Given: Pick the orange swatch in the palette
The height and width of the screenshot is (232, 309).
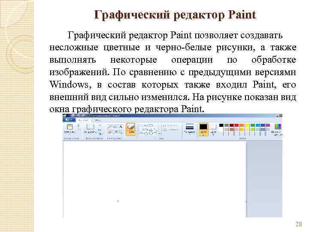Looking at the screenshot, I should [x=242, y=125].
